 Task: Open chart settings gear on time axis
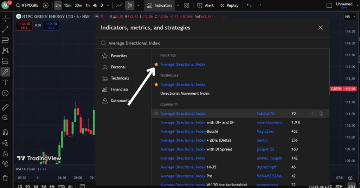[350, 178]
